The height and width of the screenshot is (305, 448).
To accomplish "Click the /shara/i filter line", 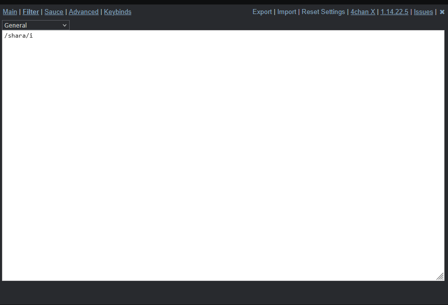I will [x=19, y=36].
